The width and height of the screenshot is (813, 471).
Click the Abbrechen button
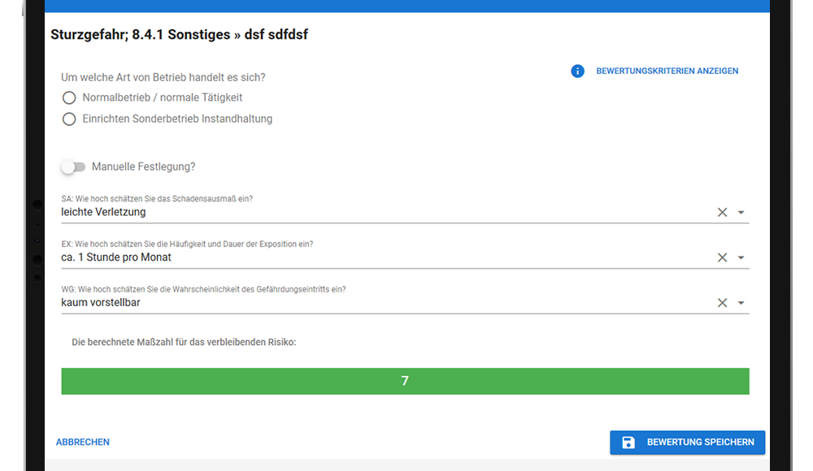point(82,442)
